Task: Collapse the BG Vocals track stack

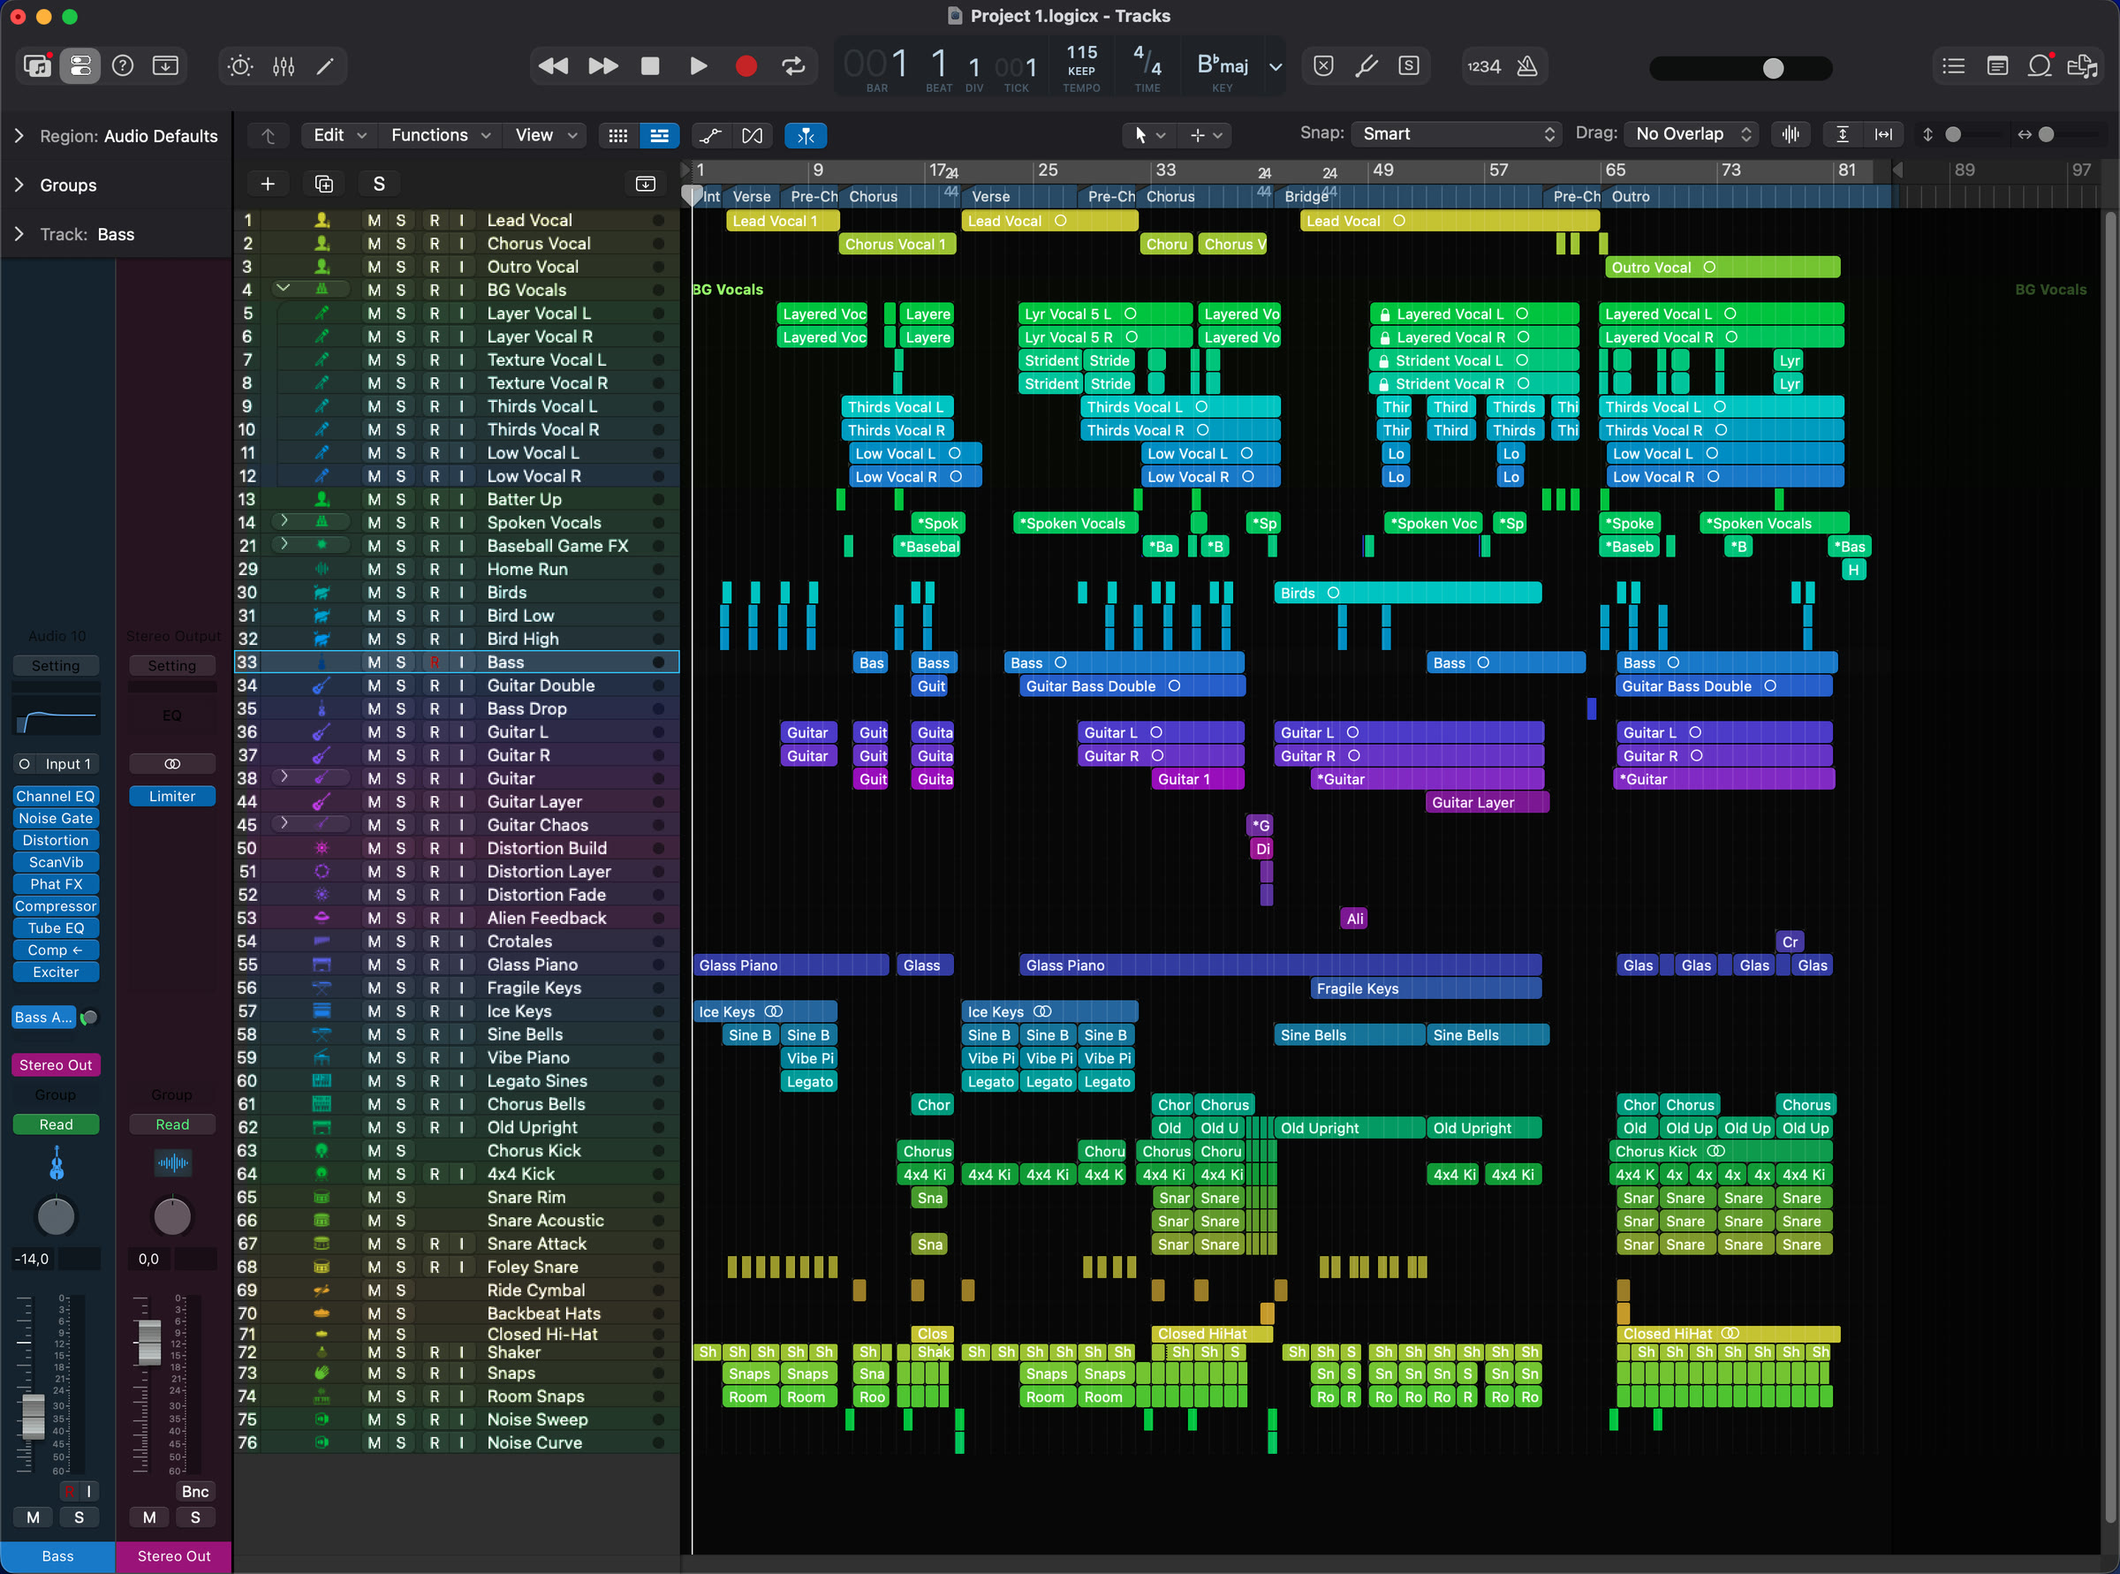Action: pos(283,289)
